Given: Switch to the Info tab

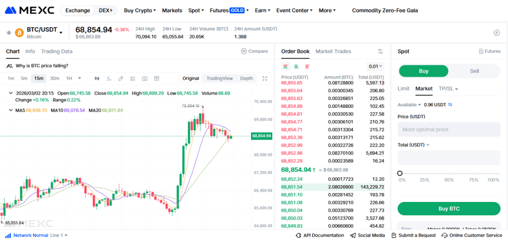Looking at the screenshot, I should pyautogui.click(x=30, y=51).
